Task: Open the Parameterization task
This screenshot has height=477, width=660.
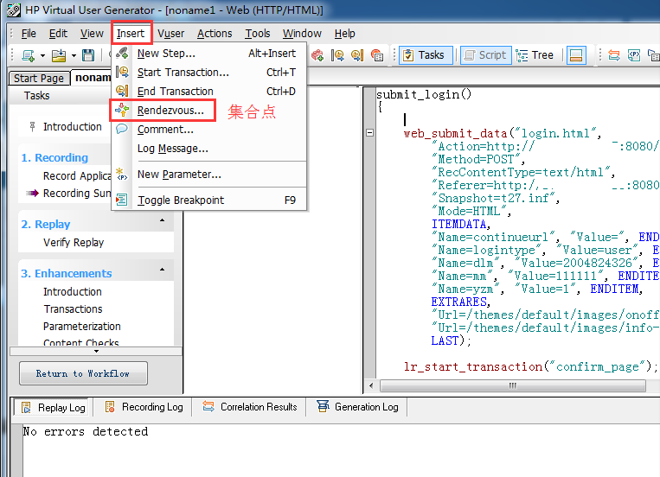Action: (82, 326)
